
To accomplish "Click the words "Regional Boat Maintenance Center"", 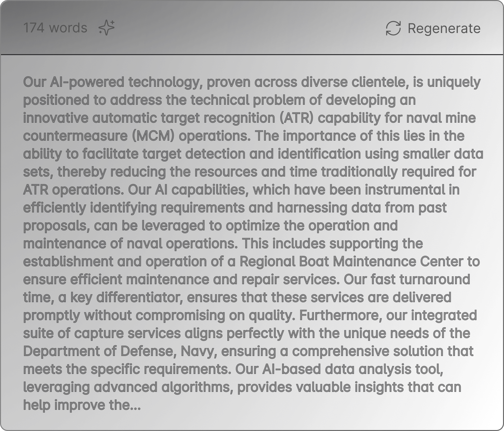I will [x=351, y=261].
